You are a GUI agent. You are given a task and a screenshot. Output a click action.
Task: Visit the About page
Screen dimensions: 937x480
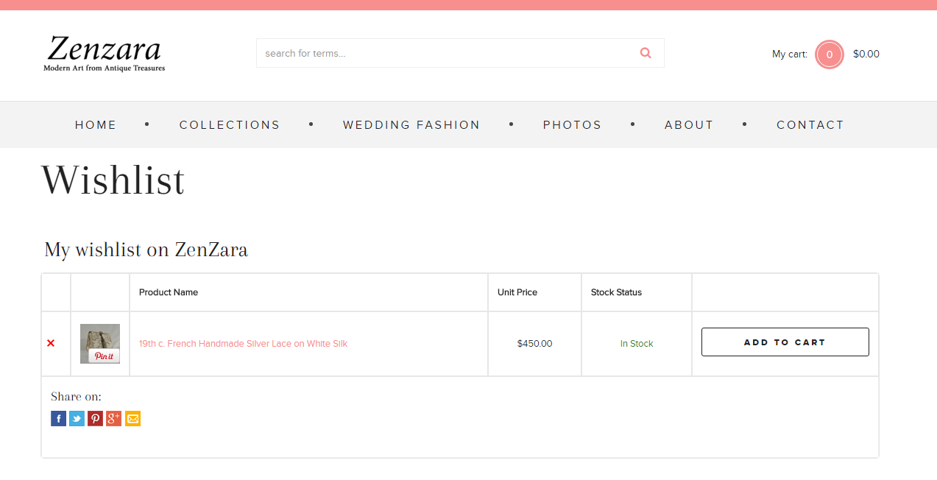[689, 125]
